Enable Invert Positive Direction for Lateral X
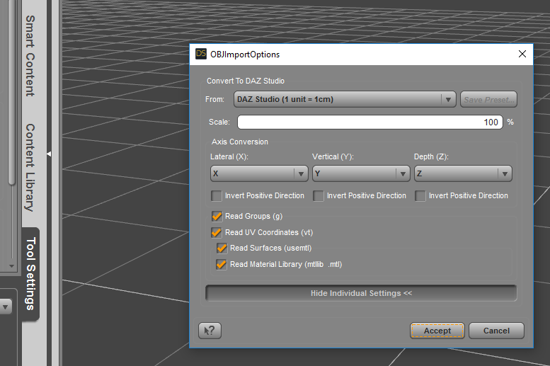550x366 pixels. point(217,196)
